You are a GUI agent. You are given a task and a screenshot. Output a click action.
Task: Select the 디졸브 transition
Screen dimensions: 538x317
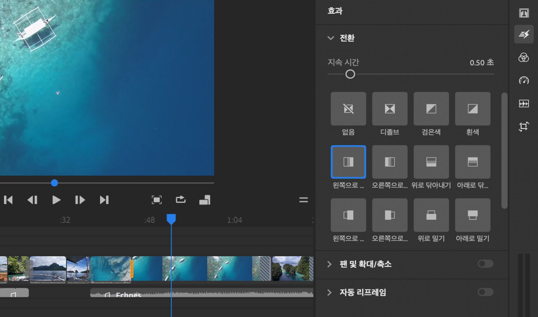[x=390, y=109]
